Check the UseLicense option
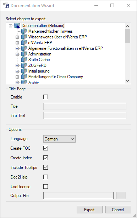This screenshot has height=218, width=137. point(46,187)
